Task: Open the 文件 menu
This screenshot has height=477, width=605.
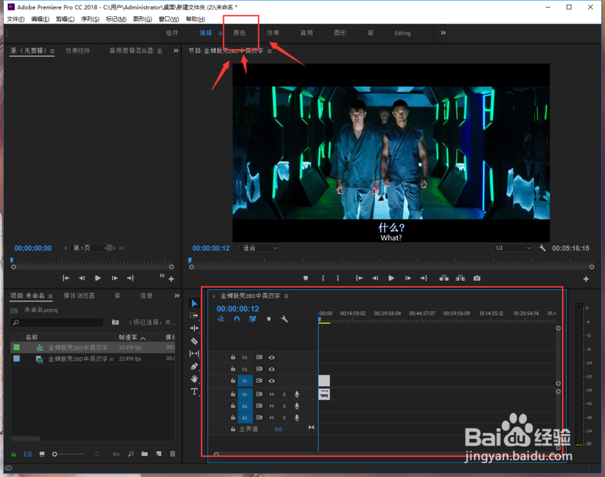Action: [x=16, y=19]
